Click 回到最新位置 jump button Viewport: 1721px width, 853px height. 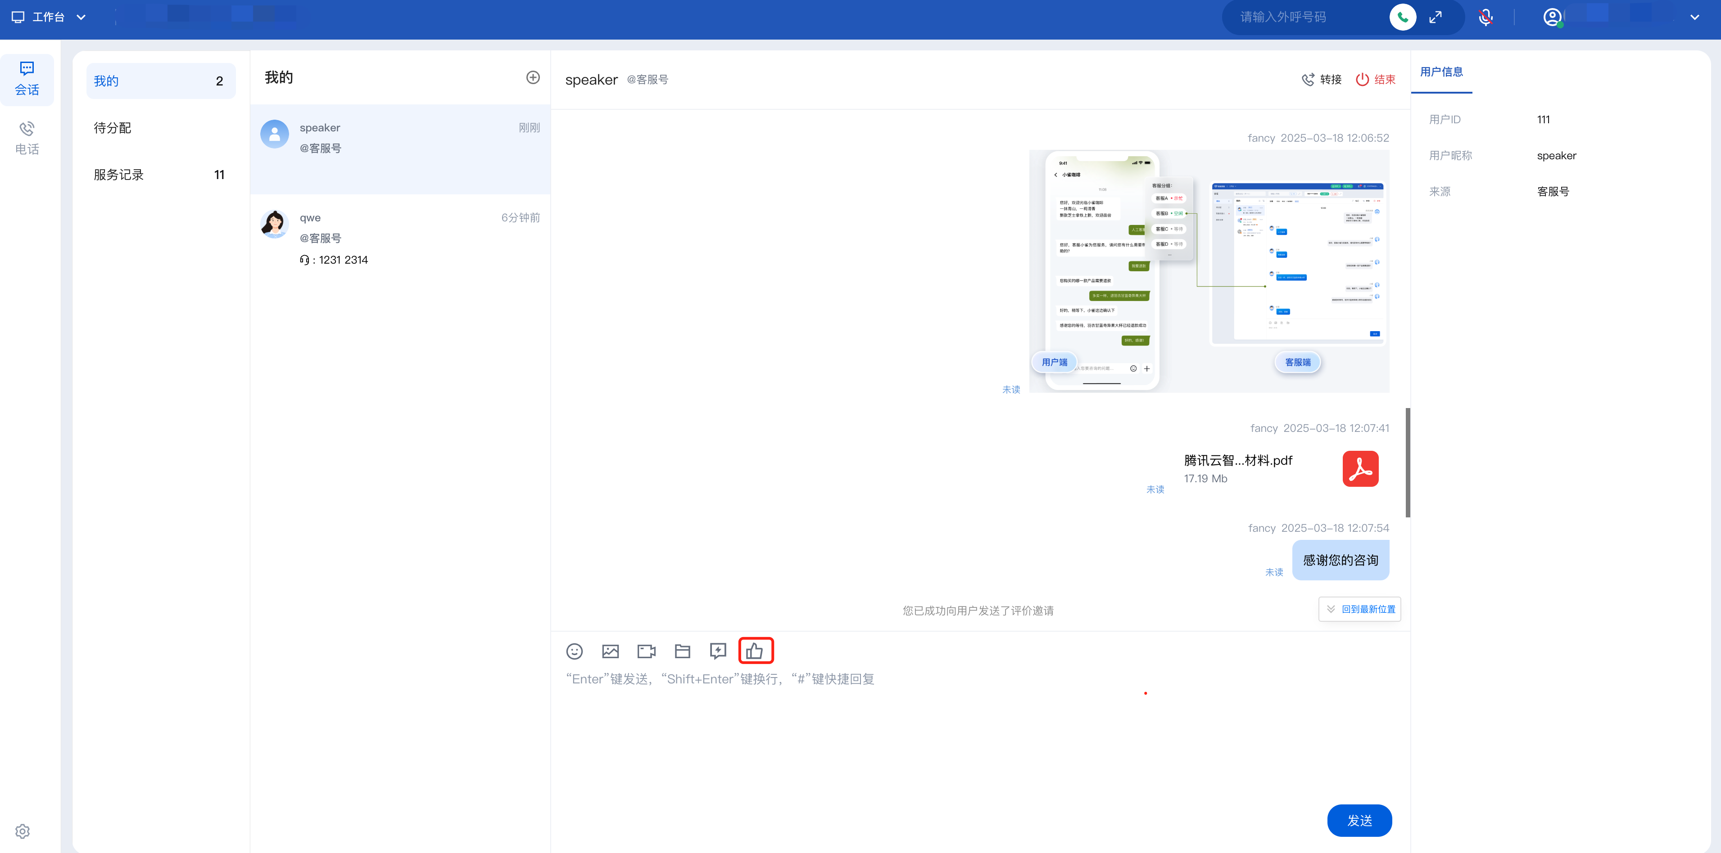(1359, 609)
